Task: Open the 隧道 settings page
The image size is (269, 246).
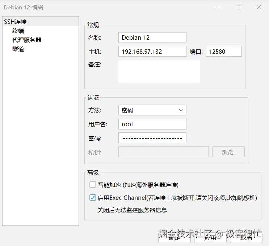Action: [18, 49]
